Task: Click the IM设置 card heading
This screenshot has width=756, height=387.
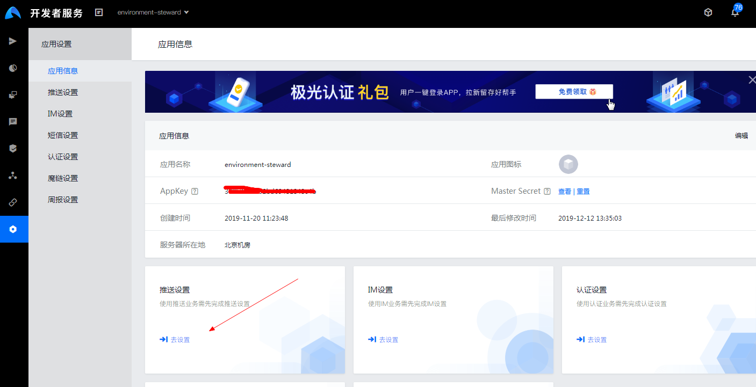Action: 380,290
